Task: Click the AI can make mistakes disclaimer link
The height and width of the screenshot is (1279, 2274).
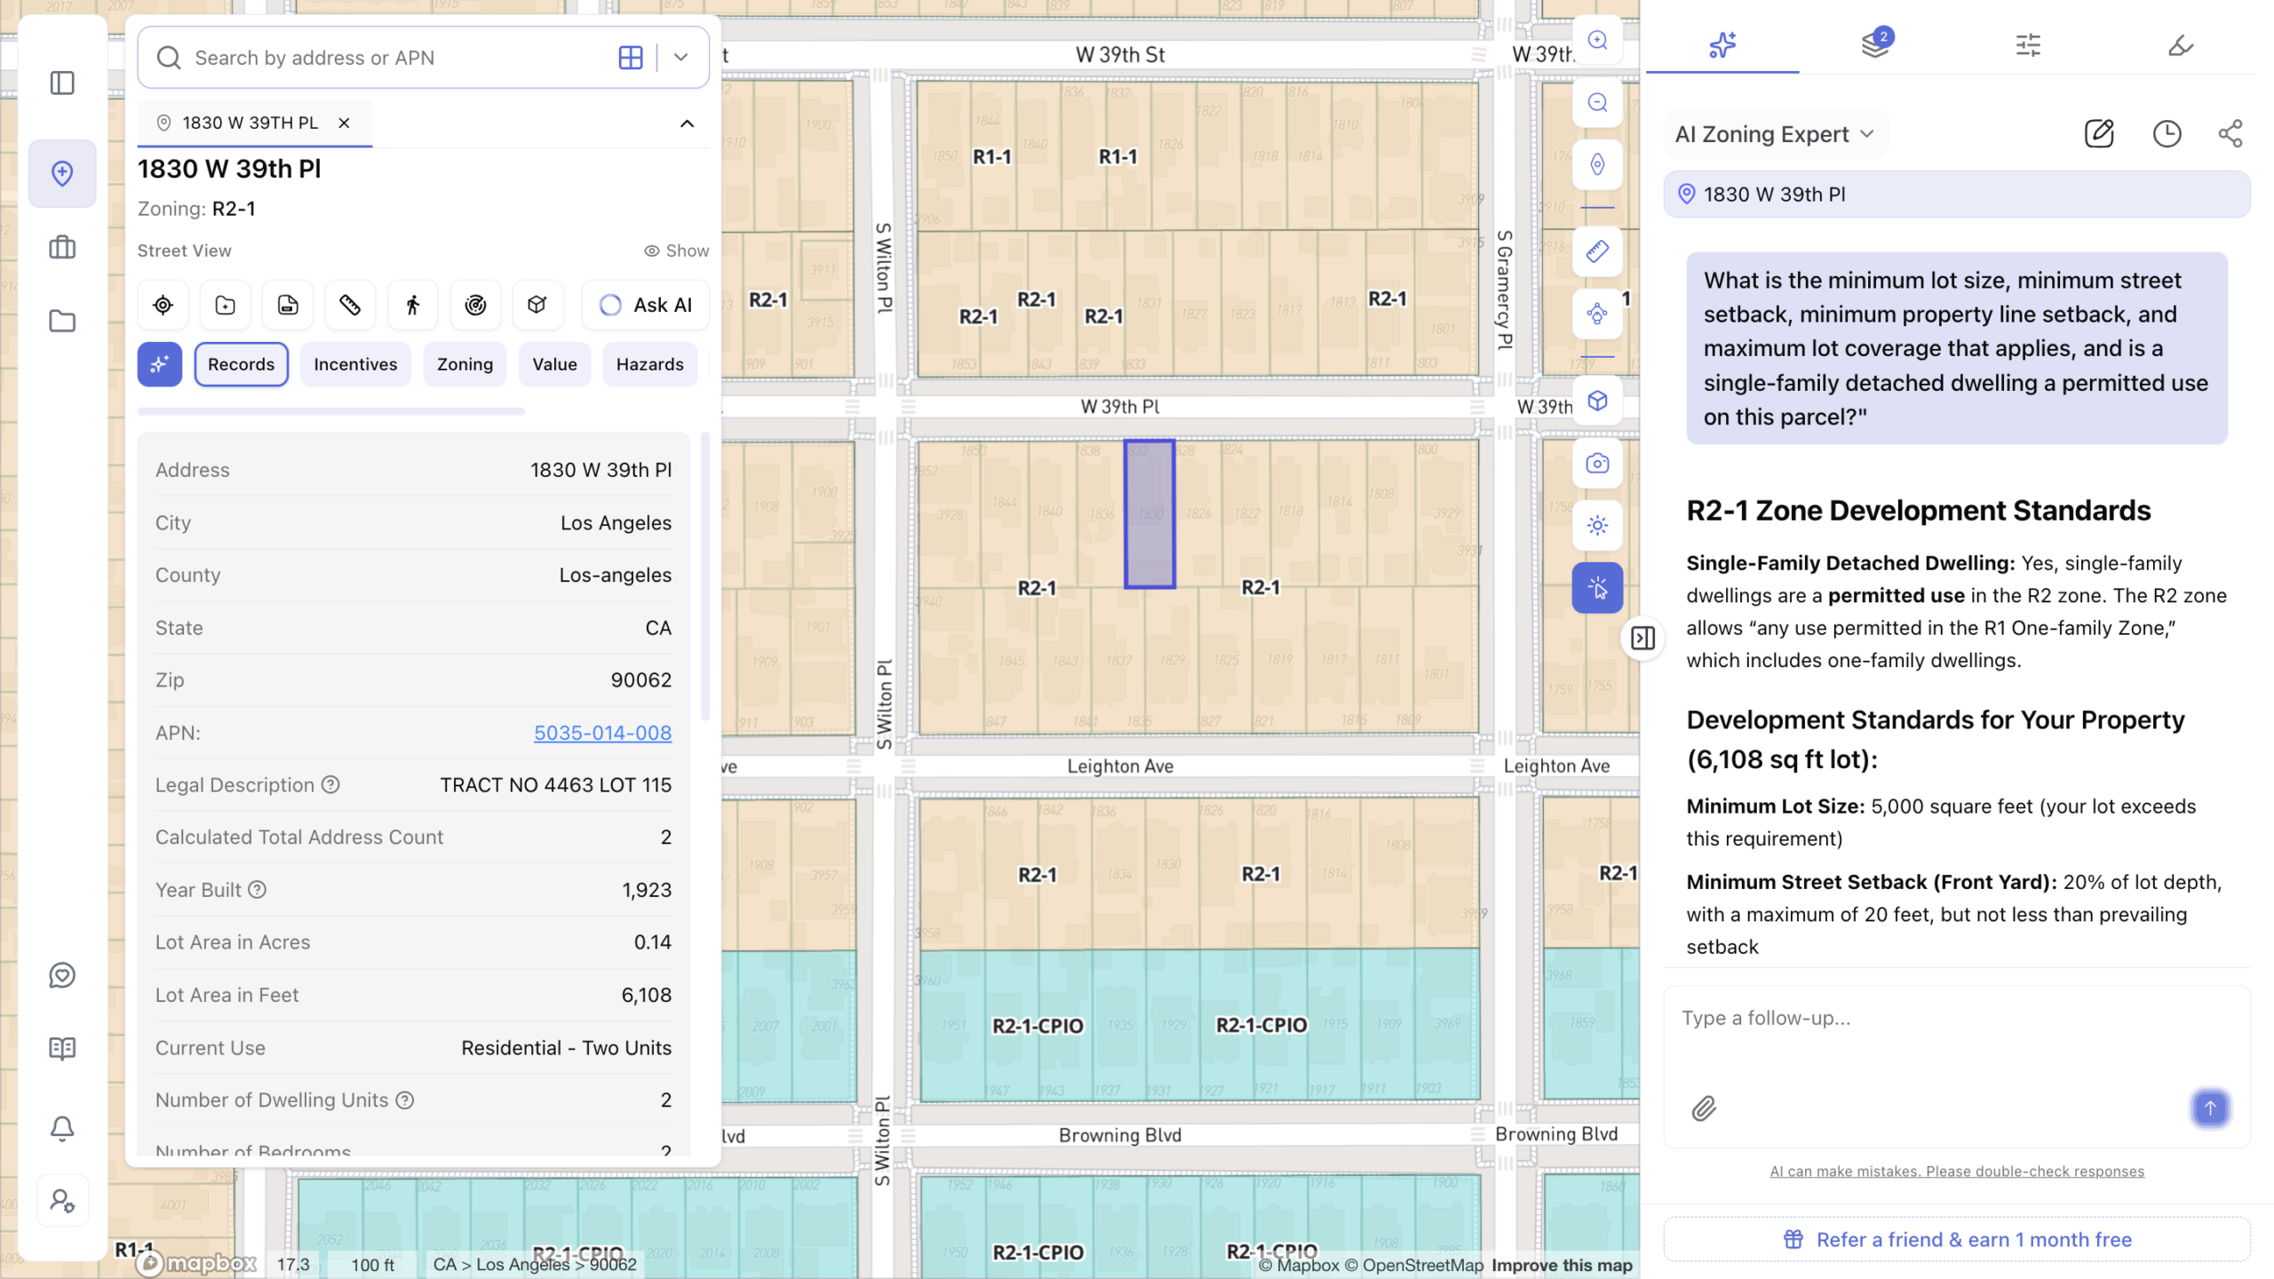Action: pyautogui.click(x=1957, y=1171)
